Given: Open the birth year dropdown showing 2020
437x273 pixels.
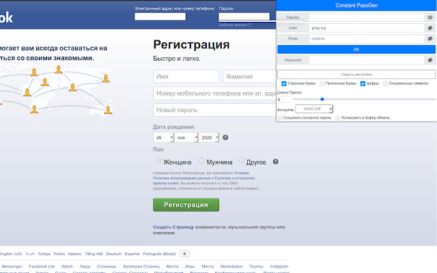Looking at the screenshot, I should pyautogui.click(x=209, y=137).
